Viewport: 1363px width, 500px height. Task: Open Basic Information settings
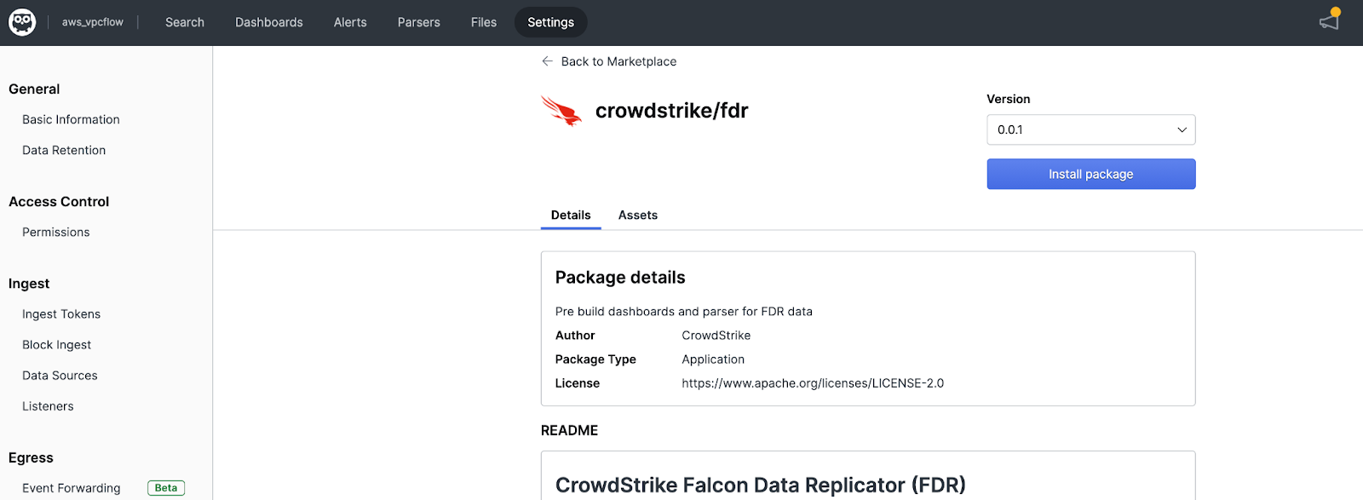tap(71, 120)
